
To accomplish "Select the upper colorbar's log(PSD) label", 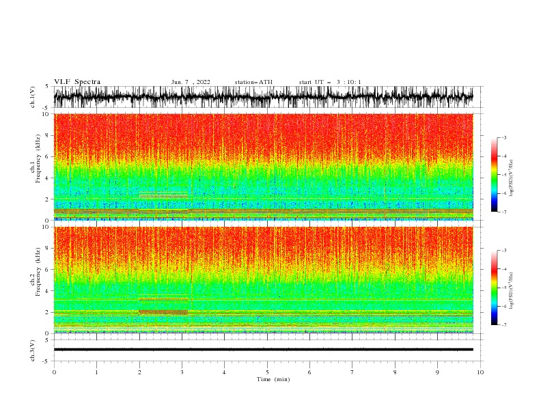I will tap(512, 178).
